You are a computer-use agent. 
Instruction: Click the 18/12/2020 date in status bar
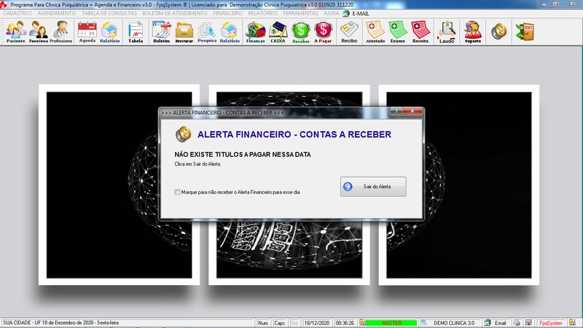pos(317,323)
